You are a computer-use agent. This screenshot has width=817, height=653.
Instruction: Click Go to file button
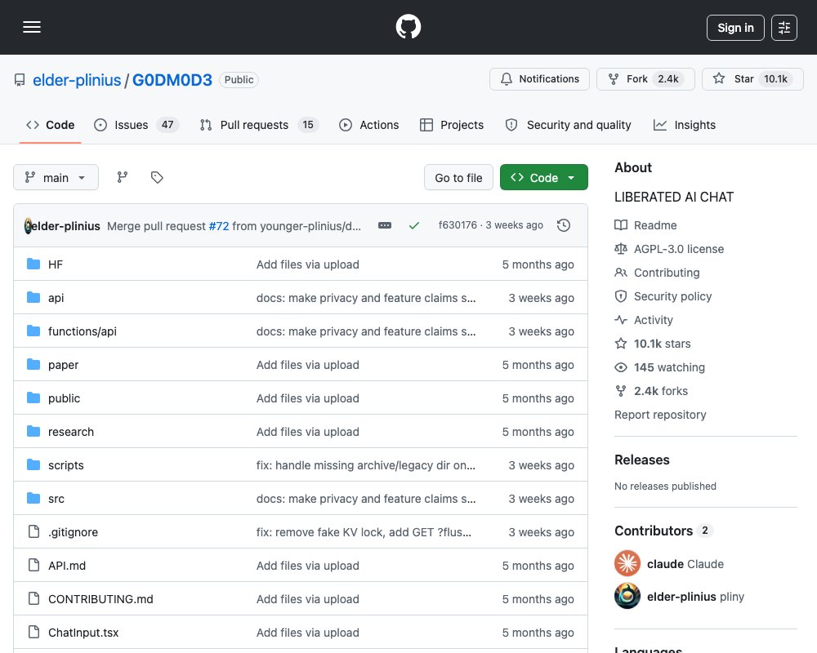[458, 178]
